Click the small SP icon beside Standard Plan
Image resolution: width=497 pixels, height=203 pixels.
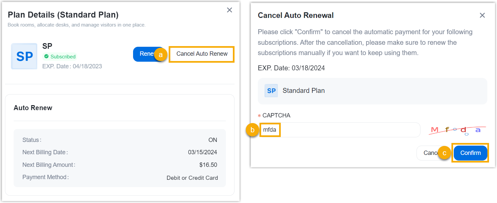tap(271, 91)
